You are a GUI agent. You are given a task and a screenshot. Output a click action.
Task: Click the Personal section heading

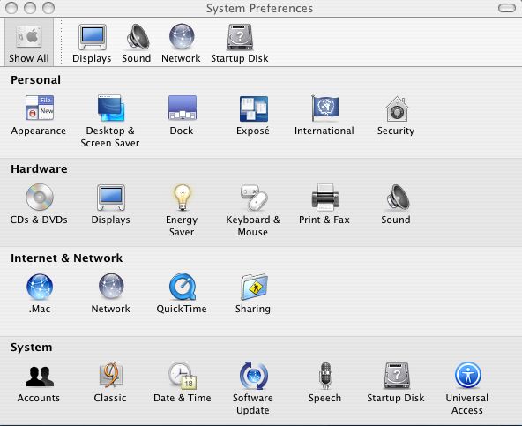[x=35, y=80]
